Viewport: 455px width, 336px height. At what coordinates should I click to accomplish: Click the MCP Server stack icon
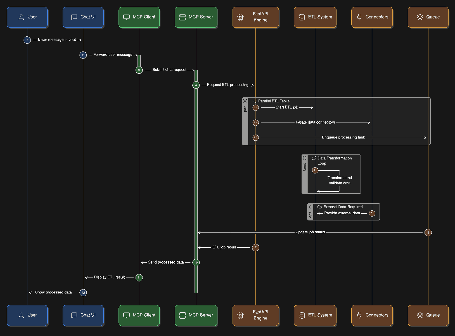(183, 17)
